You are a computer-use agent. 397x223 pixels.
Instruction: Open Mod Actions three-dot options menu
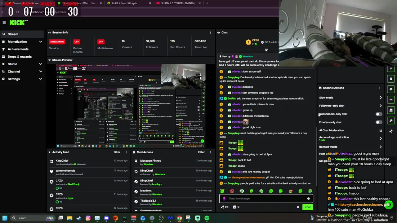click(x=211, y=152)
